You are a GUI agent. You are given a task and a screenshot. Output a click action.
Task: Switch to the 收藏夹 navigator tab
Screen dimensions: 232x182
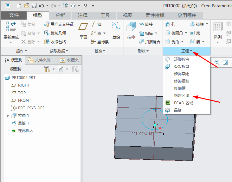coord(69,60)
